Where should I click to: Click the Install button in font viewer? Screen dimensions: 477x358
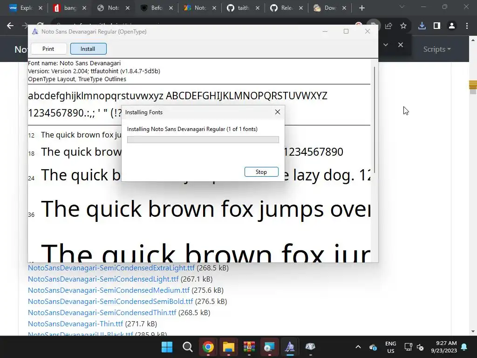point(88,48)
